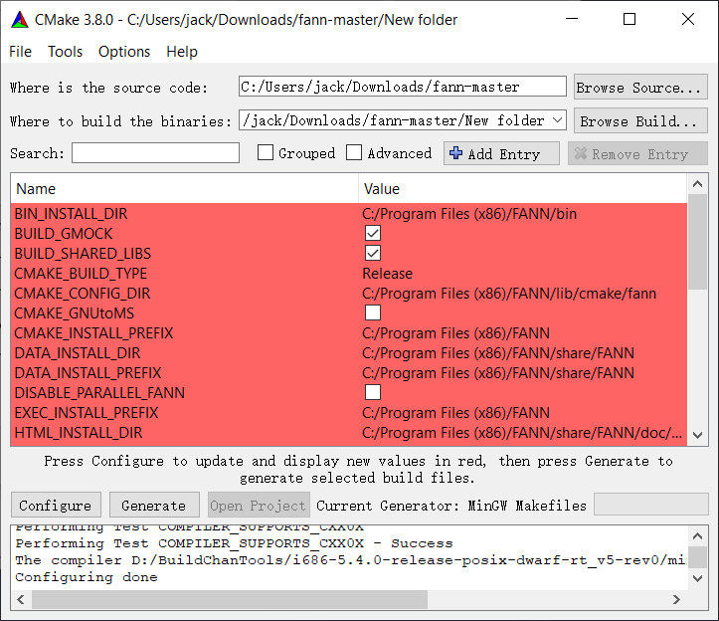
Task: Open the File menu
Action: [x=20, y=52]
